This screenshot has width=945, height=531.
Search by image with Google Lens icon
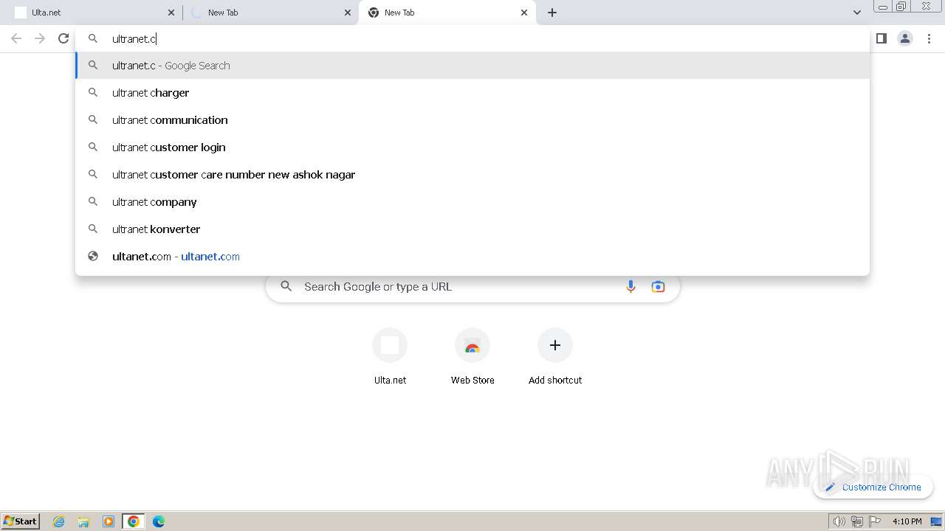point(658,287)
